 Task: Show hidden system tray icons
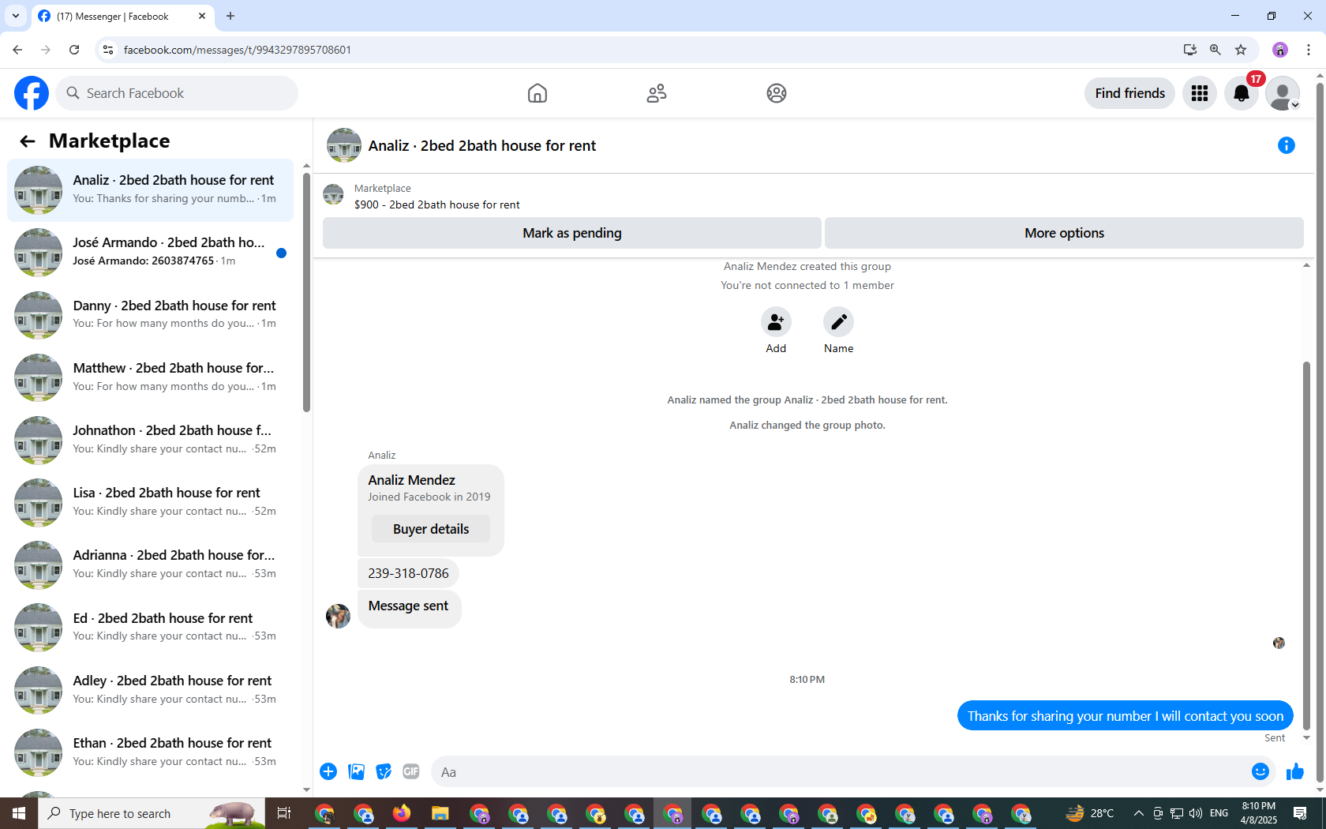click(x=1138, y=813)
